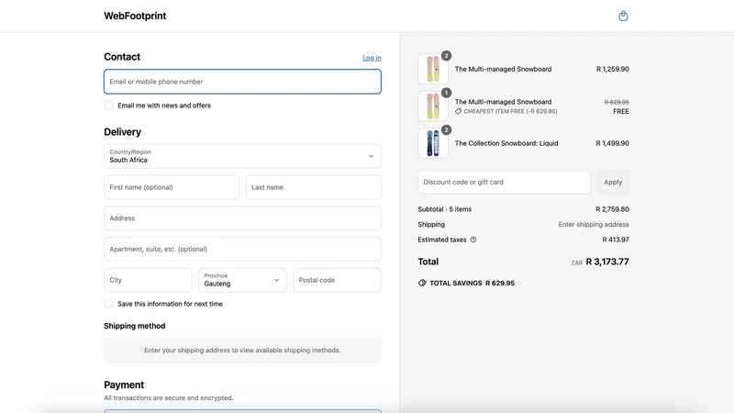Check Save this information for next time

tap(108, 304)
